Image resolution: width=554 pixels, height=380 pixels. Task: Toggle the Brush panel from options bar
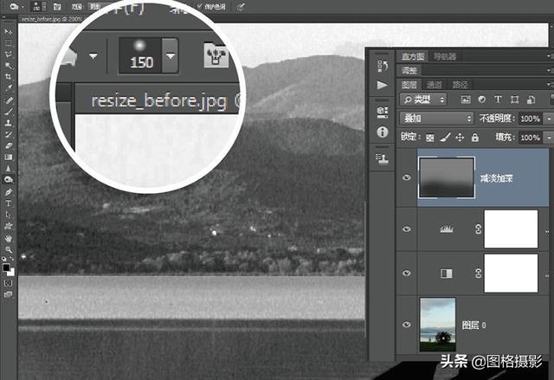57,7
